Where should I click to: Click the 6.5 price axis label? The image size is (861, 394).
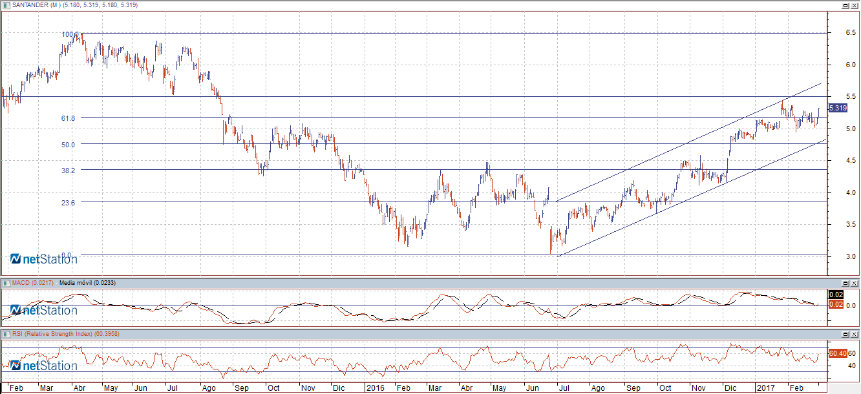point(852,32)
